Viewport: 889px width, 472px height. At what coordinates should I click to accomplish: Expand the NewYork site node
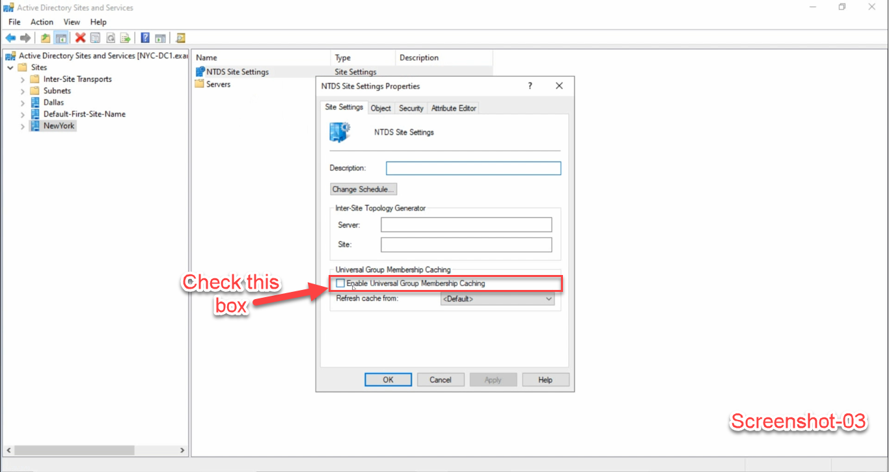23,125
